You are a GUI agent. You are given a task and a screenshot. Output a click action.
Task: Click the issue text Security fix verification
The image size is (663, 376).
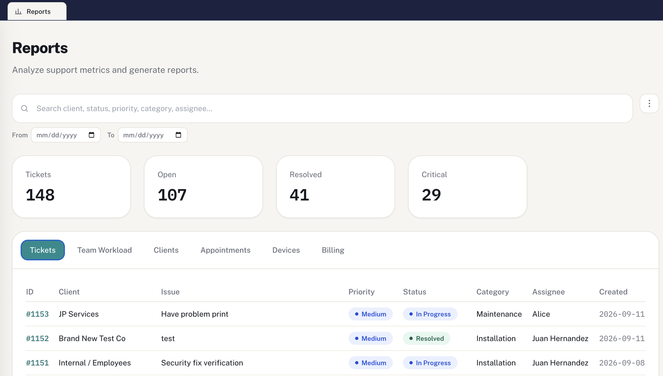pos(202,363)
